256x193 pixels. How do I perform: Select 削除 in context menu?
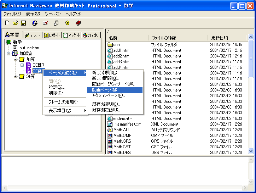click(x=65, y=93)
